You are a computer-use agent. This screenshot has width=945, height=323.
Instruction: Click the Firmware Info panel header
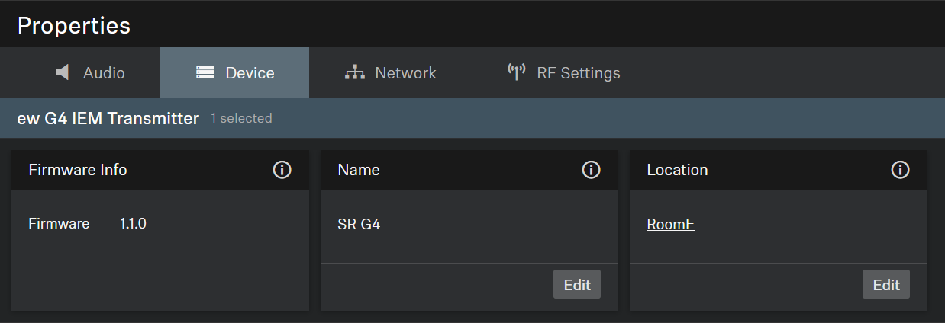(x=78, y=170)
